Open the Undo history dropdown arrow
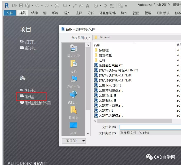The height and width of the screenshot is (167, 184). pyautogui.click(x=42, y=6)
